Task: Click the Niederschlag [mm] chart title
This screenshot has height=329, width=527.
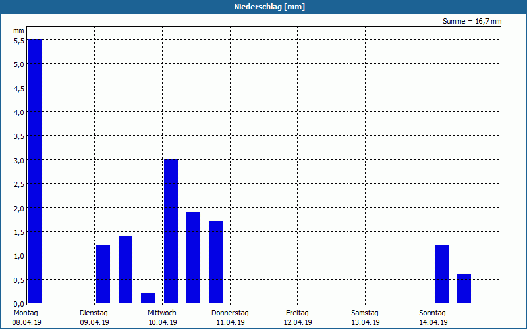Action: coord(269,7)
